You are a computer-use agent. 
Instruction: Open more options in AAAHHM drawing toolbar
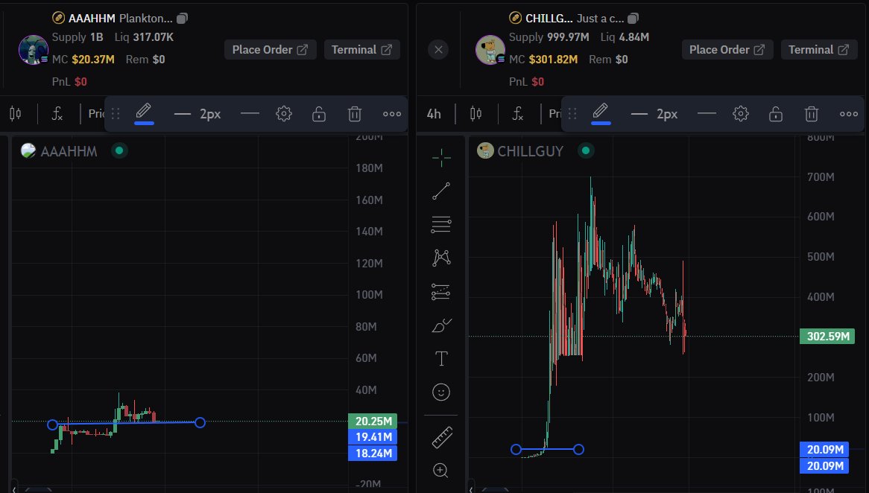tap(392, 113)
